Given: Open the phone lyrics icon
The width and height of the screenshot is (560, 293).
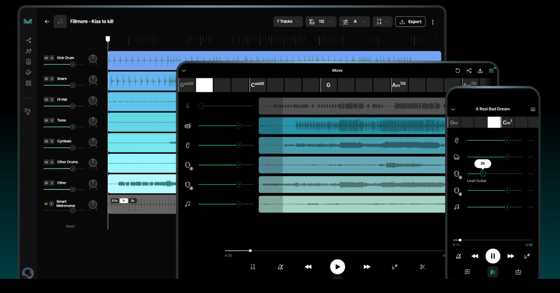Looking at the screenshot, I should tap(467, 272).
